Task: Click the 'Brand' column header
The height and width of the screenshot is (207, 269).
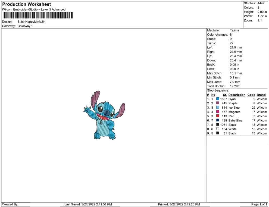Action: pyautogui.click(x=261, y=95)
